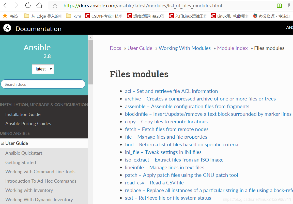293x204 pixels.
Task: Open the CSDN-专业IT技术 bookmark
Action: [103, 16]
